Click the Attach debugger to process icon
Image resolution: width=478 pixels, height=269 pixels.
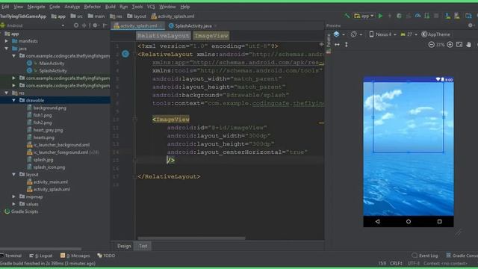(427, 16)
